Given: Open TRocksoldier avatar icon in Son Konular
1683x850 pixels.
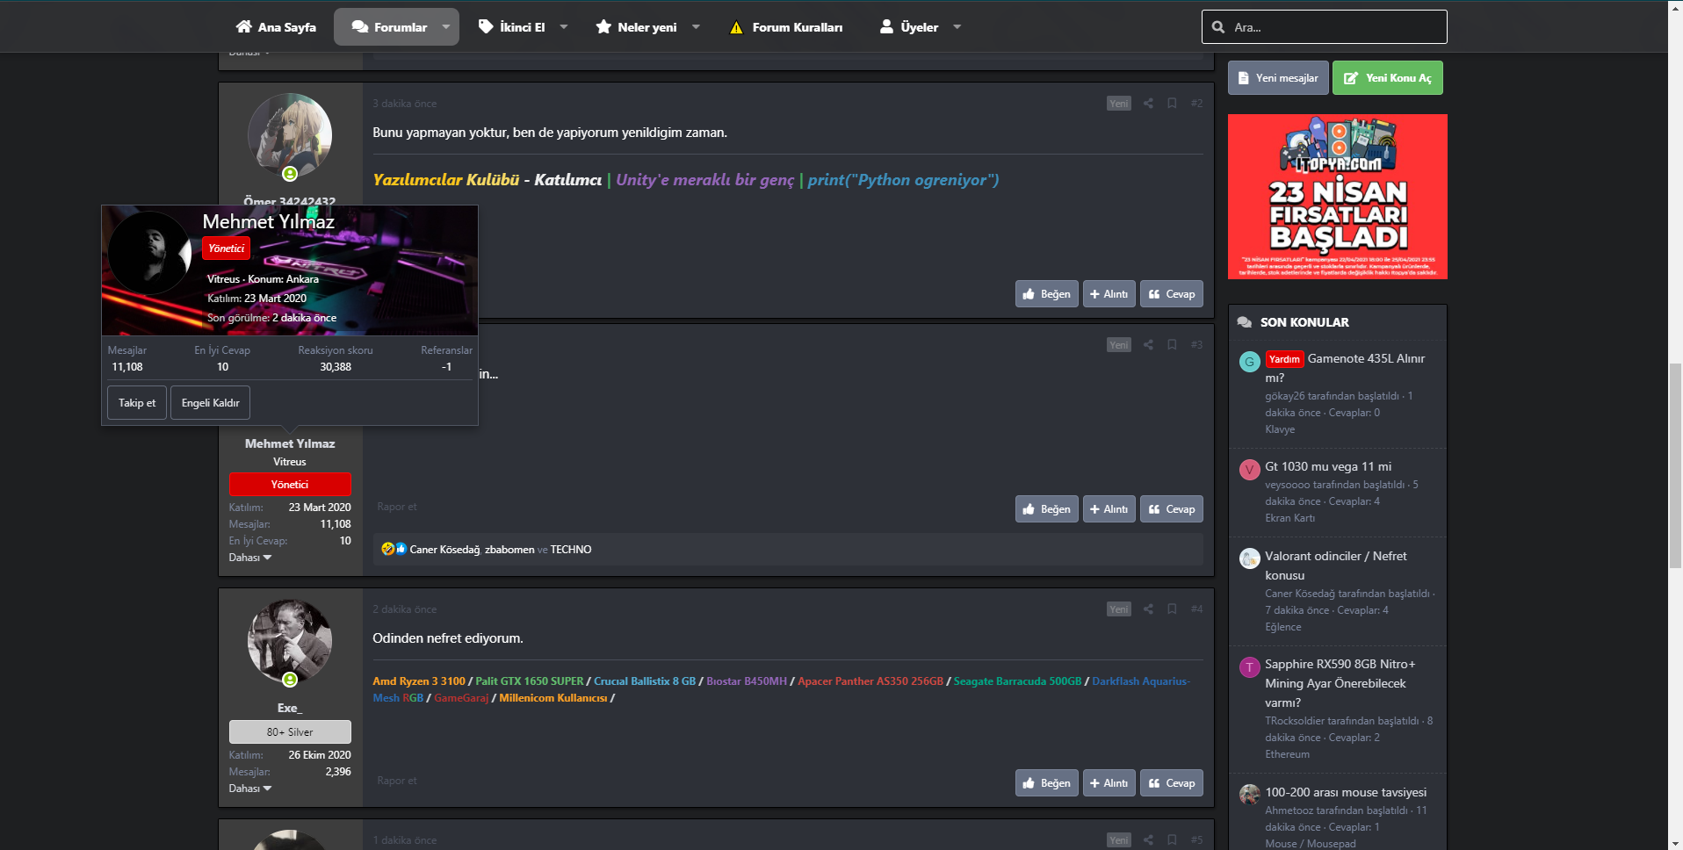Looking at the screenshot, I should (1249, 667).
